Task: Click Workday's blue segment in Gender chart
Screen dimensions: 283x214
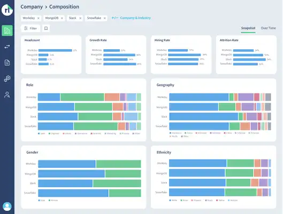Action: click(x=67, y=164)
